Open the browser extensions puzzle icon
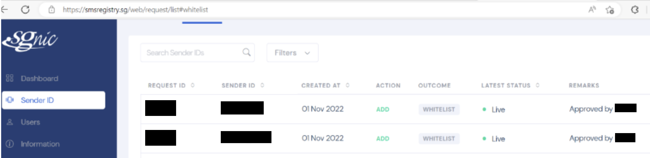 635,10
